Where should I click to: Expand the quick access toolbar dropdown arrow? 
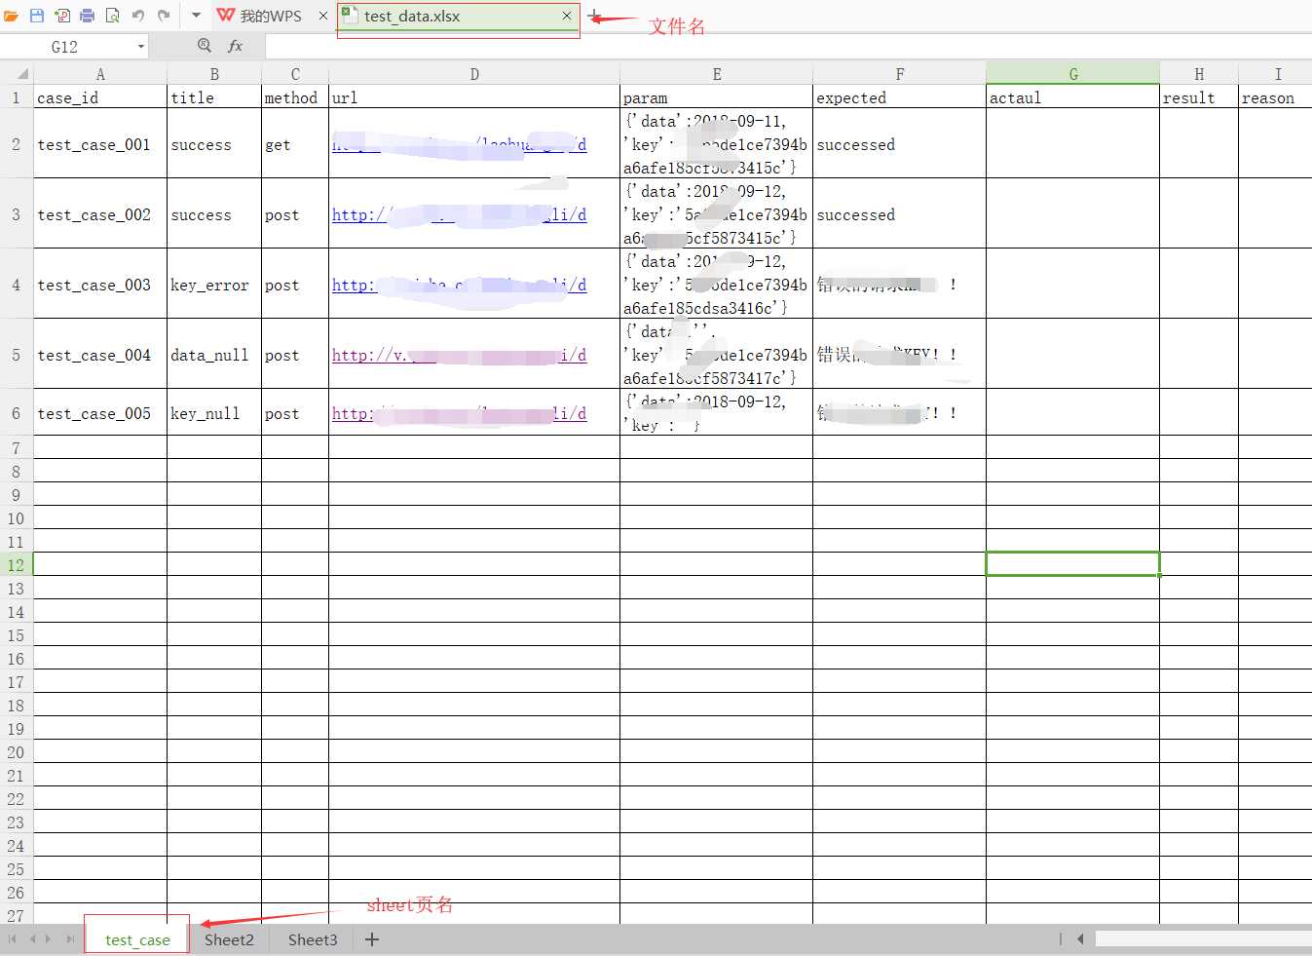tap(196, 16)
